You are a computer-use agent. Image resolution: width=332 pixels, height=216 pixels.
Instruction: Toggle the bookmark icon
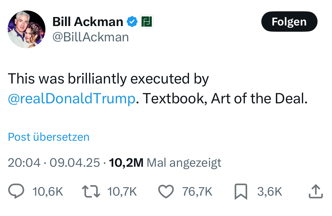pyautogui.click(x=241, y=192)
